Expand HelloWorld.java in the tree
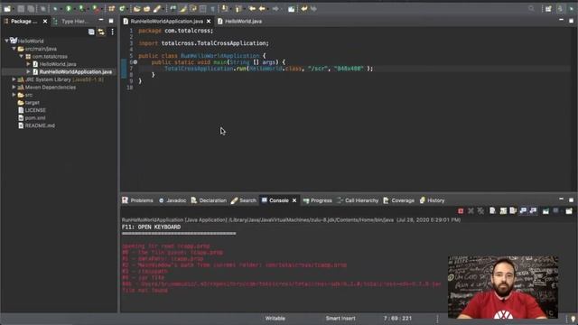 pos(28,64)
